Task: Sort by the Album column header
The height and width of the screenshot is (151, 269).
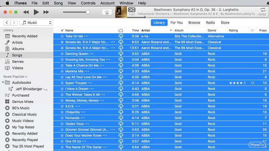Action: [x=190, y=30]
